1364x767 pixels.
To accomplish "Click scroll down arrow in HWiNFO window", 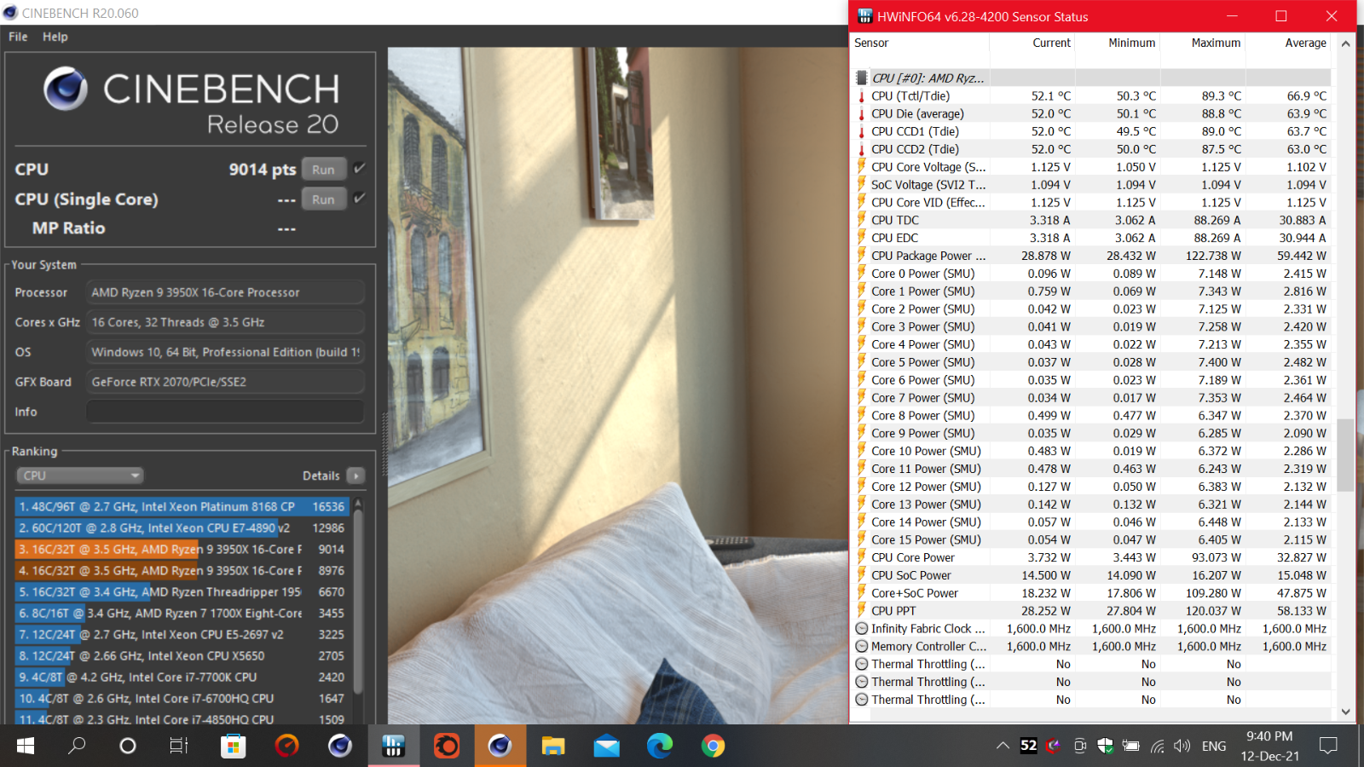I will pyautogui.click(x=1345, y=712).
